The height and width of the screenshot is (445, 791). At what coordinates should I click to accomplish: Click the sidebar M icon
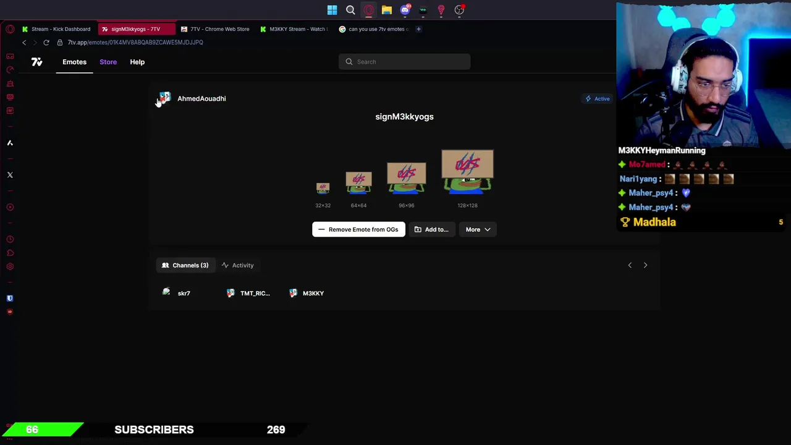(10, 111)
